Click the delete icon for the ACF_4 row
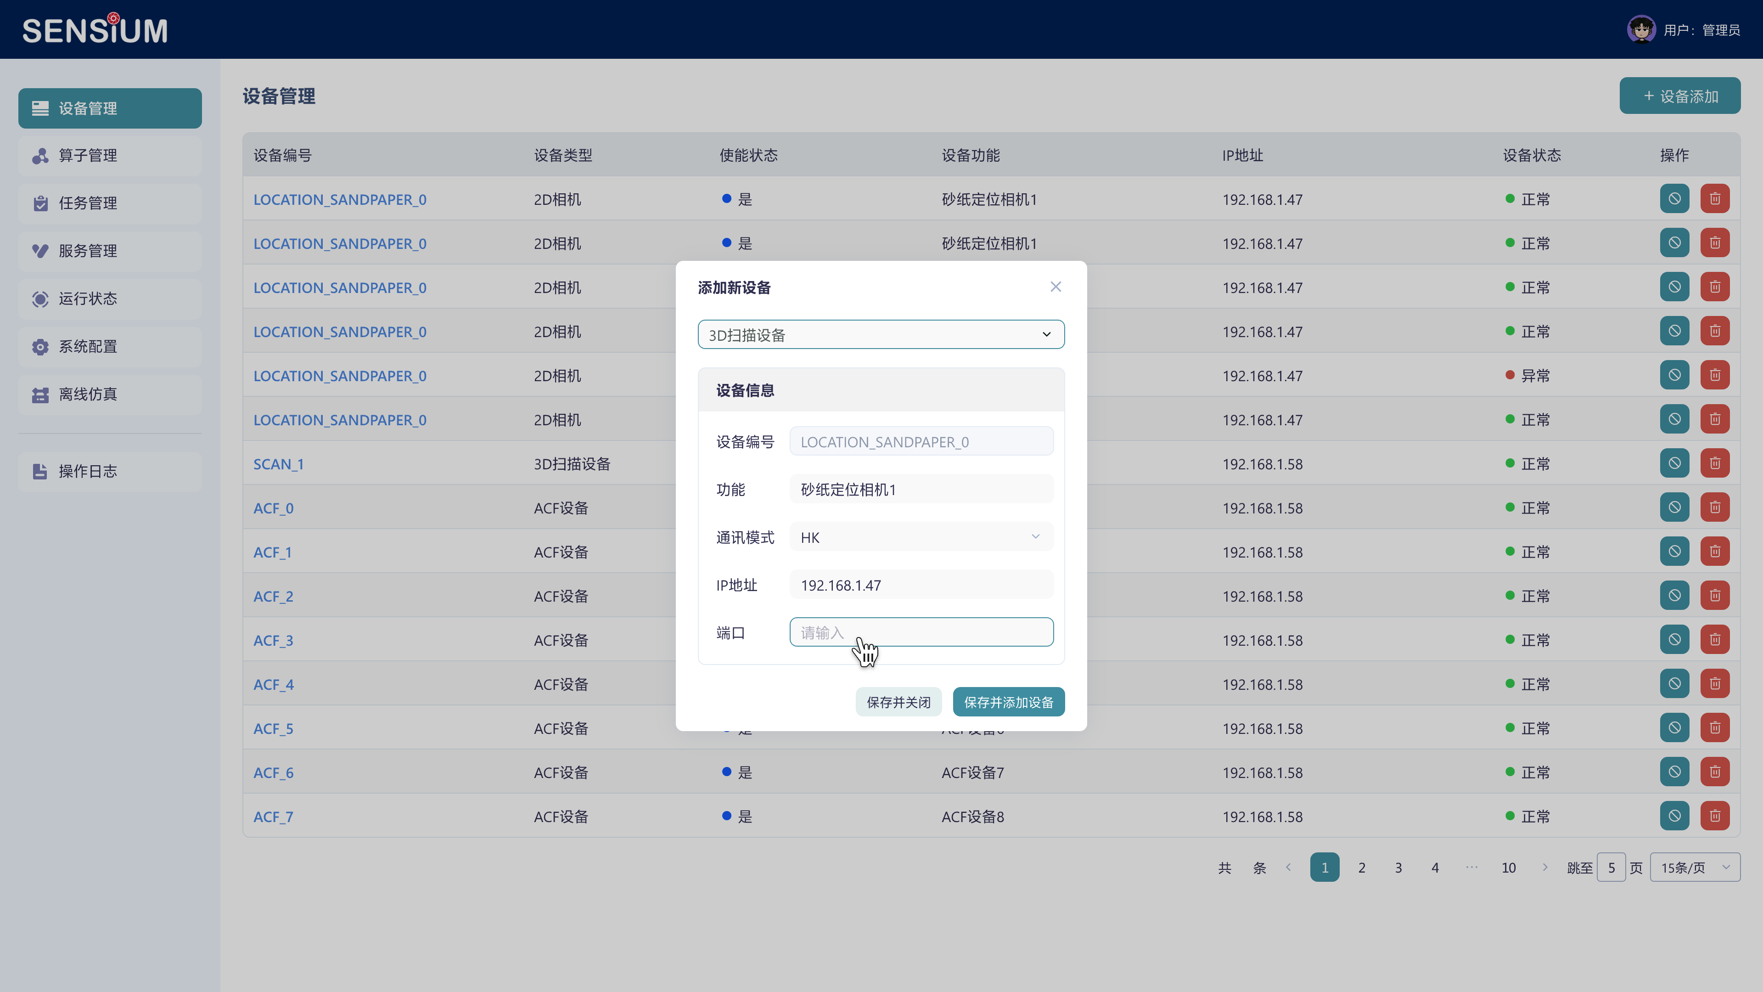 1714,683
